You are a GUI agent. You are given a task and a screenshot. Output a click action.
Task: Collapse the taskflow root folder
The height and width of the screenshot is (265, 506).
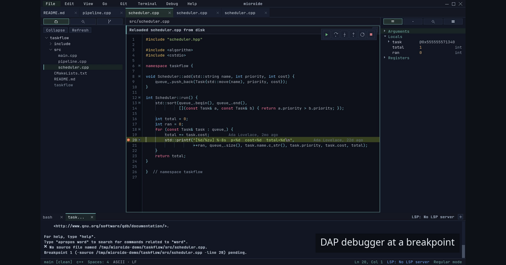[x=46, y=38]
